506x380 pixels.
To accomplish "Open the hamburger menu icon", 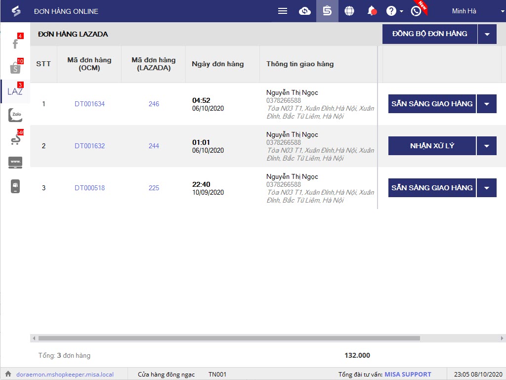I will 282,11.
